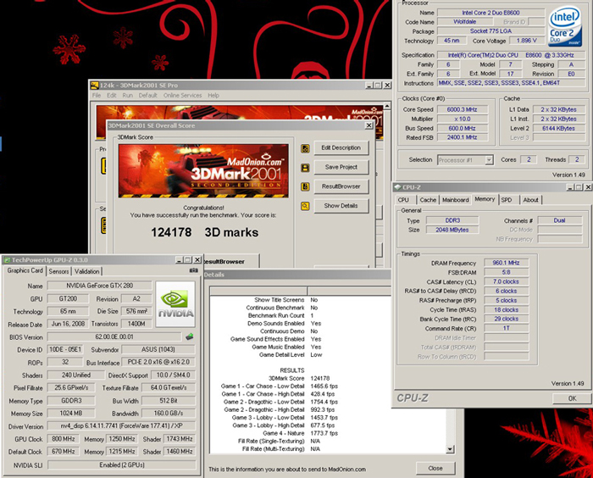Click the Edit Description icon in 3DMark score dialog
The height and width of the screenshot is (478, 593).
pos(305,148)
